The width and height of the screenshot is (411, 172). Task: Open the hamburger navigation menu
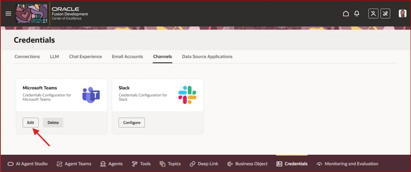(x=8, y=14)
